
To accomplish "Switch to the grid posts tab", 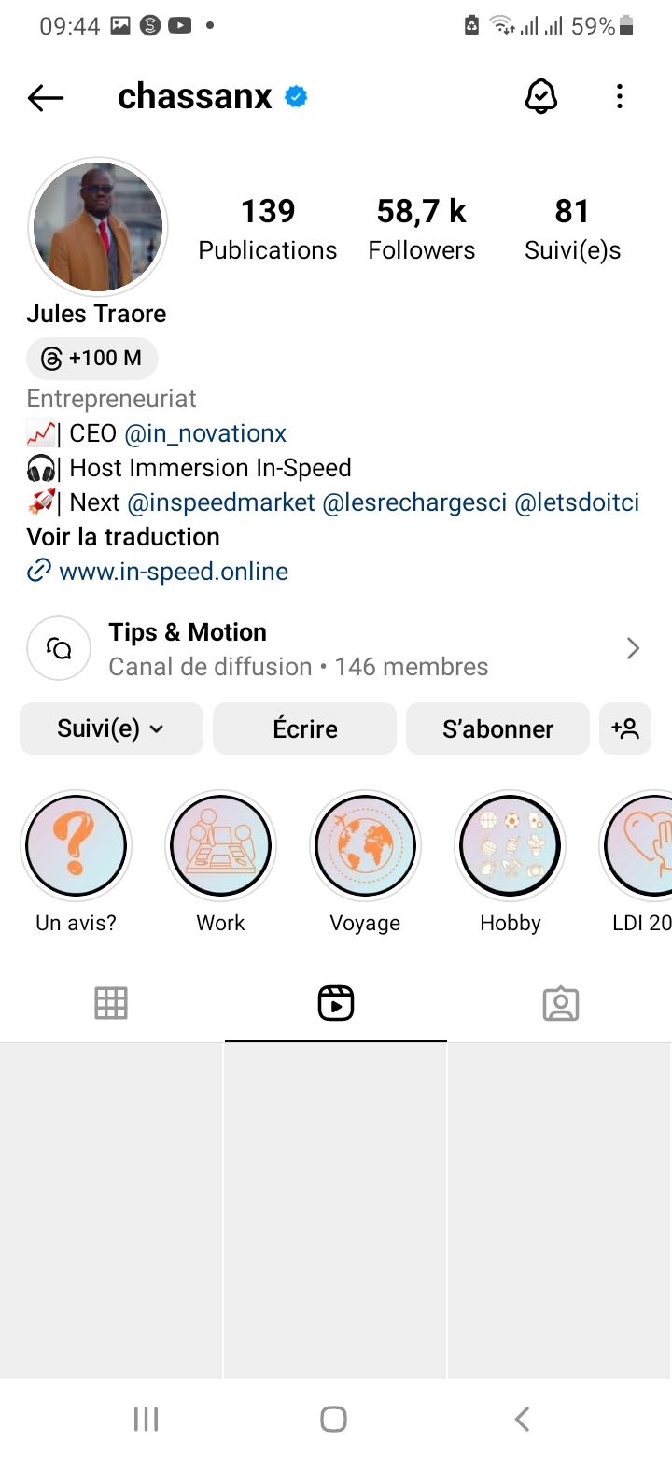I will 111,1003.
